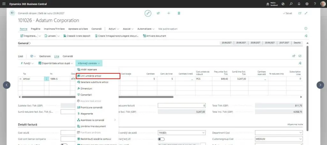Show the FactBox info pane icon

point(306,29)
